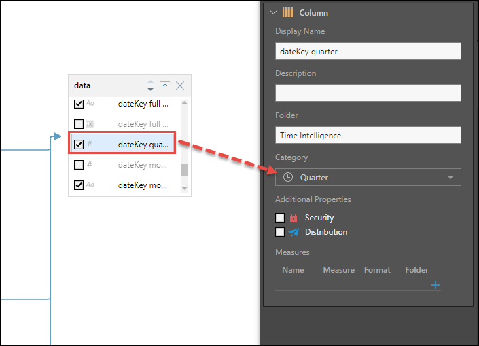479x346 pixels.
Task: Click the Folder field with Time Intelligence
Action: click(368, 135)
